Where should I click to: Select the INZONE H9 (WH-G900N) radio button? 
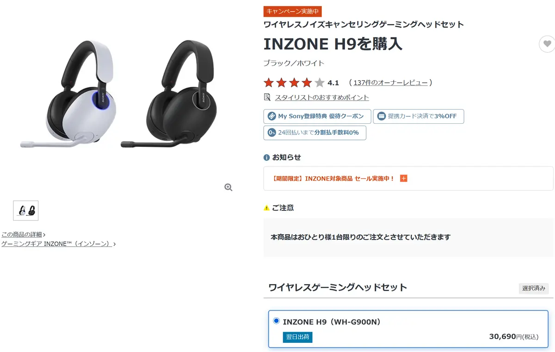click(277, 321)
